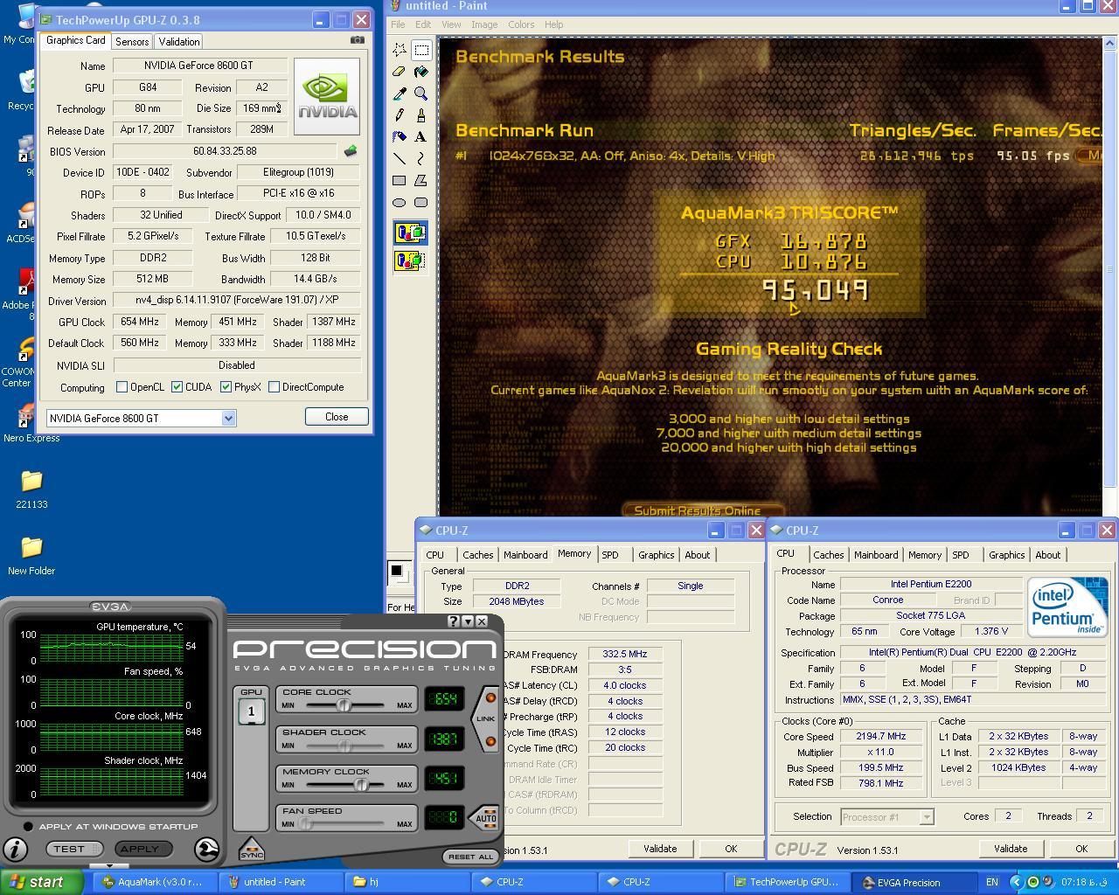Choose the Eraser tool in Paint
Image resolution: width=1119 pixels, height=895 pixels.
pyautogui.click(x=400, y=72)
